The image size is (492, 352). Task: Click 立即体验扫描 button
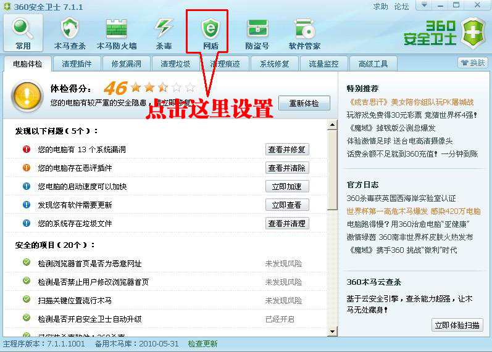tap(457, 325)
